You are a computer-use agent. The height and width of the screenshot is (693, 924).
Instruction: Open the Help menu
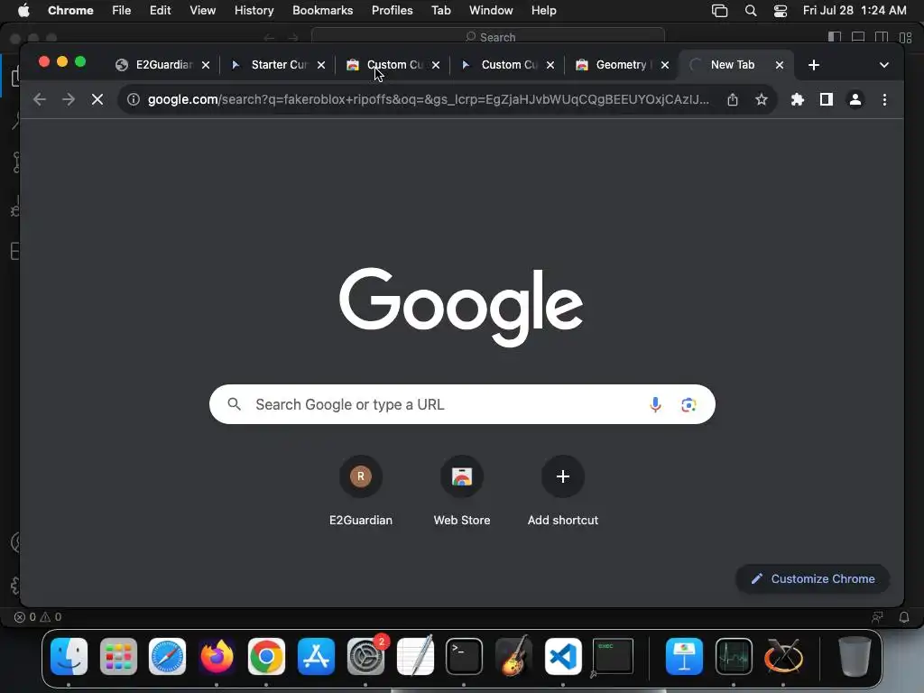(543, 11)
